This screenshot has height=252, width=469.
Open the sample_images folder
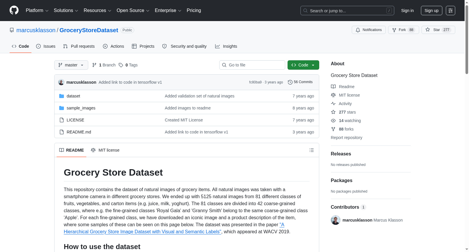pos(81,108)
